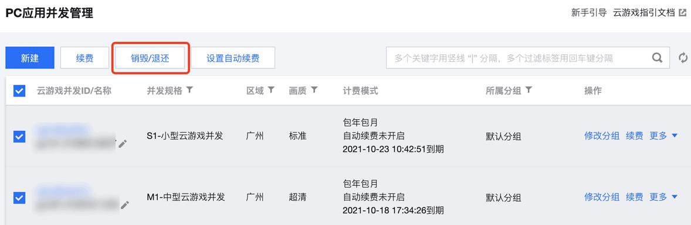Toggle the select-all header checkbox
This screenshot has height=225, width=691.
[19, 91]
